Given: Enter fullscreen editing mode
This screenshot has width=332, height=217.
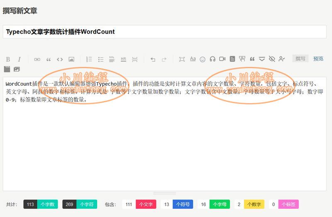Looking at the screenshot, I should coord(182,59).
